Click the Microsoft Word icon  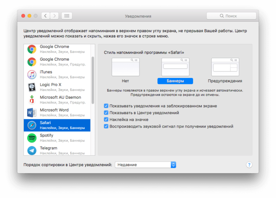coord(32,113)
